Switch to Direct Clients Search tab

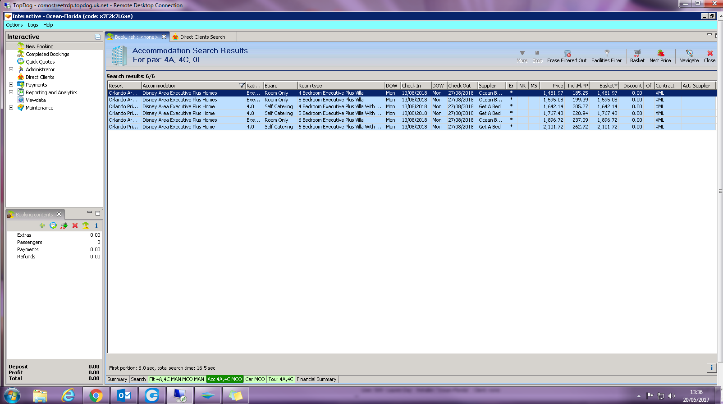click(202, 37)
